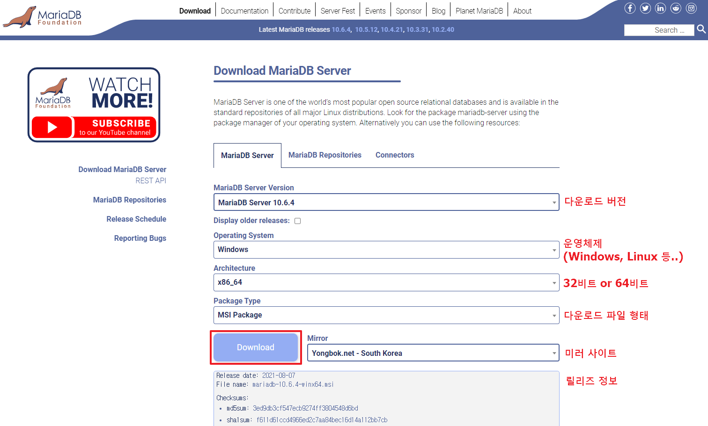Open the Release Schedule sidebar link
This screenshot has height=426, width=708.
pos(136,219)
